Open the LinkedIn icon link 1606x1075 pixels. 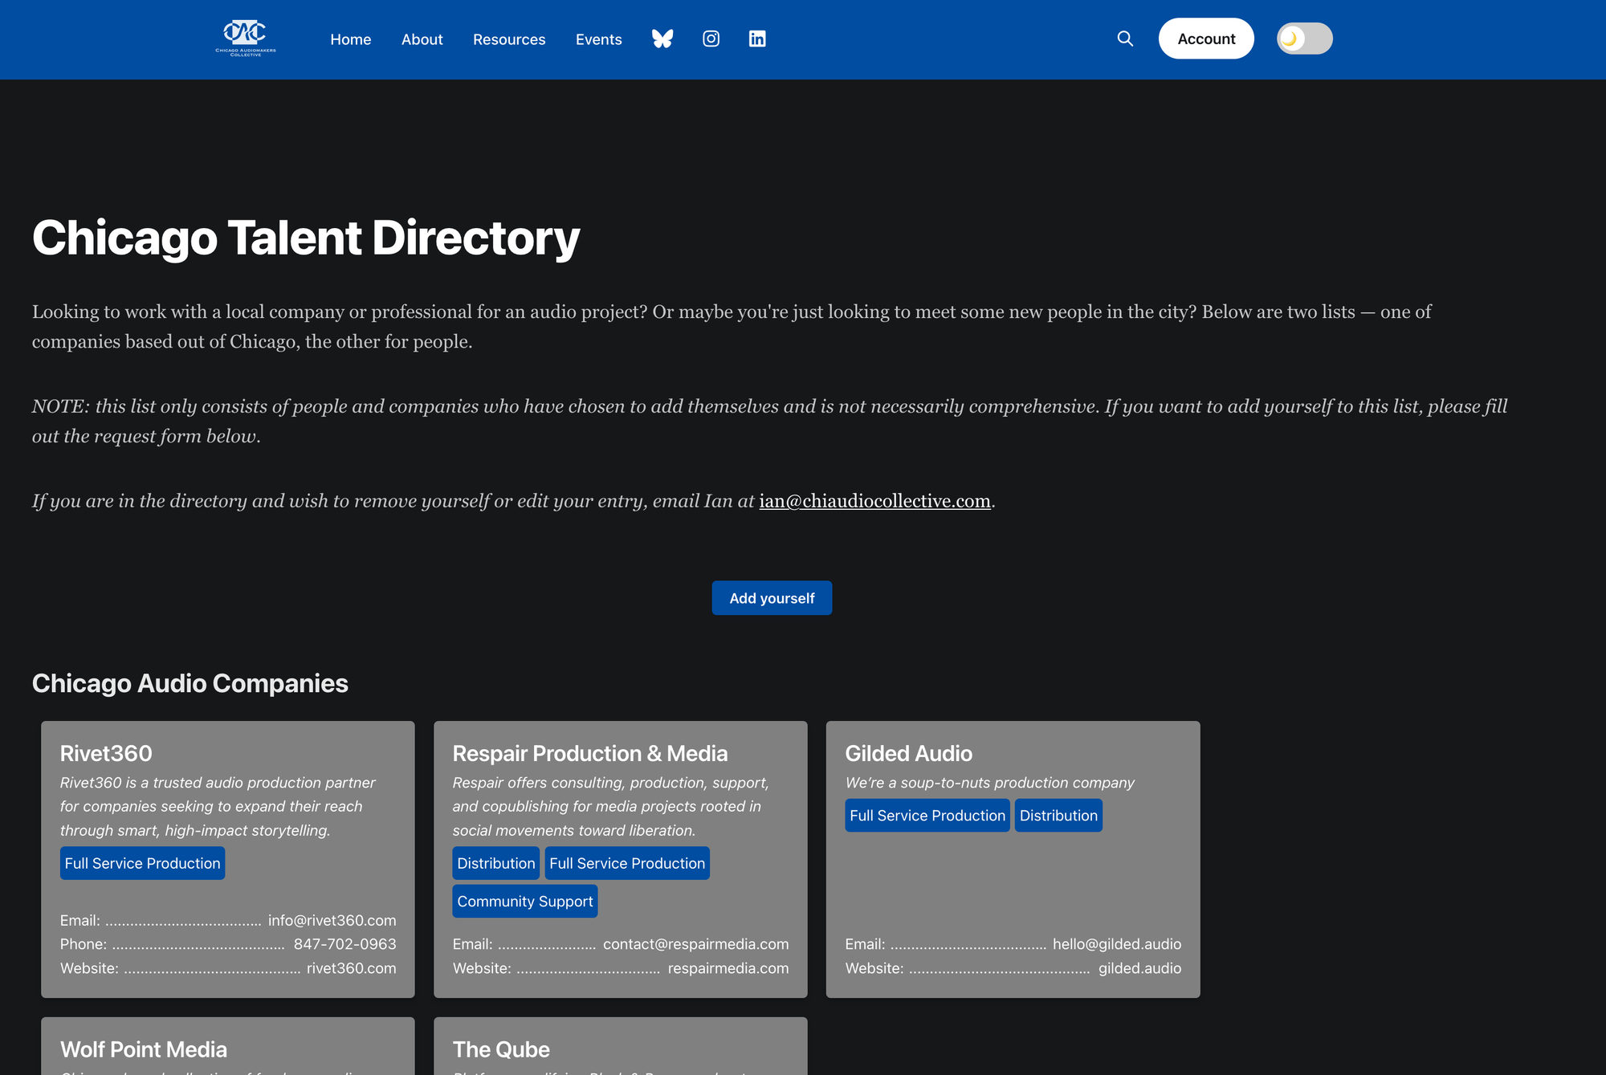pyautogui.click(x=757, y=39)
